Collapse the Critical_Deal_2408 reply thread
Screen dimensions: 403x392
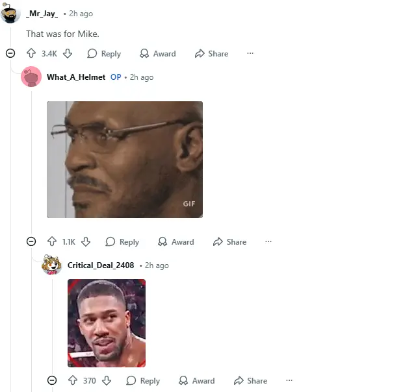52,380
